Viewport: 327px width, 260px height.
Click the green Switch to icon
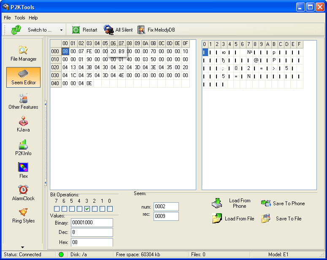(16, 30)
